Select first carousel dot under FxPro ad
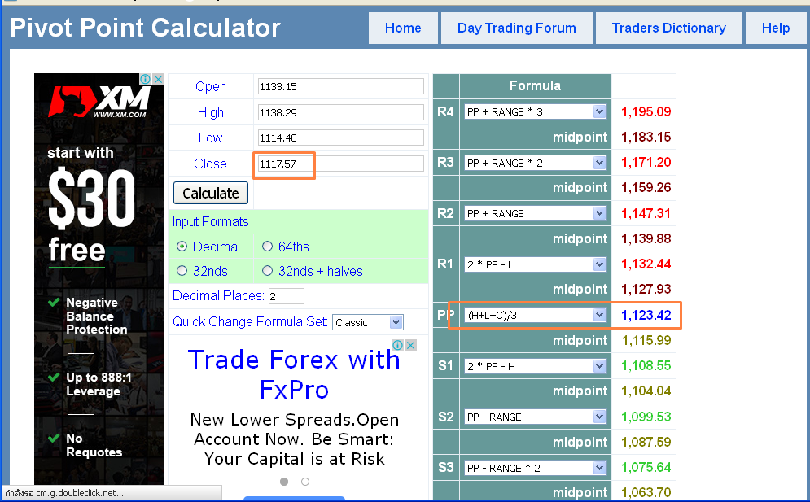The height and width of the screenshot is (502, 810). click(x=284, y=482)
